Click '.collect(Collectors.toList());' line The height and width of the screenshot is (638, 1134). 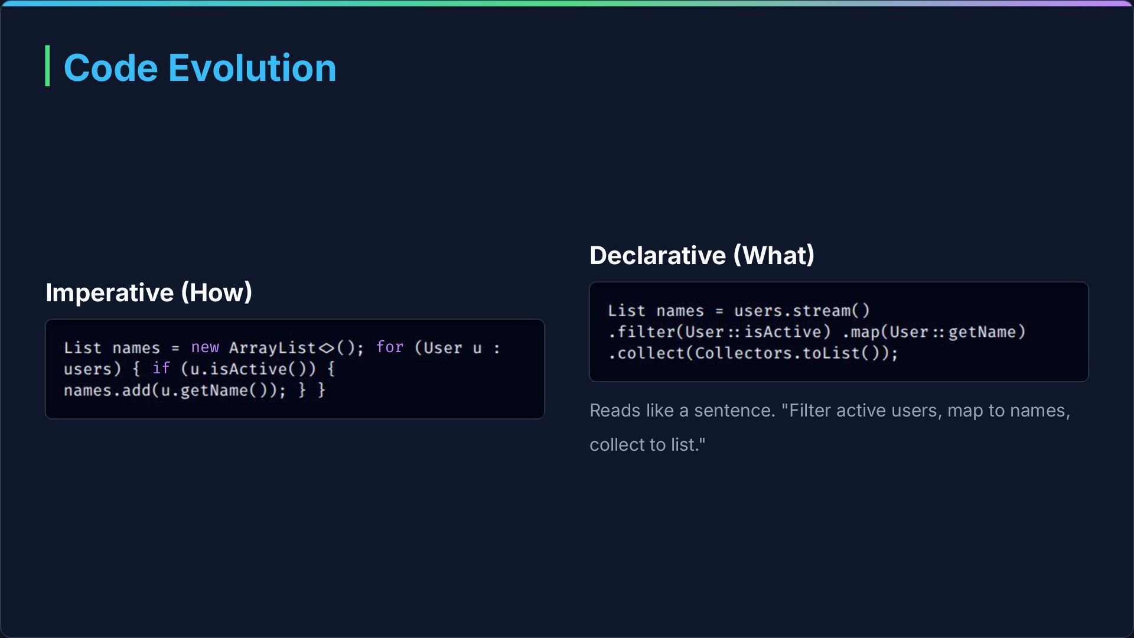coord(753,353)
